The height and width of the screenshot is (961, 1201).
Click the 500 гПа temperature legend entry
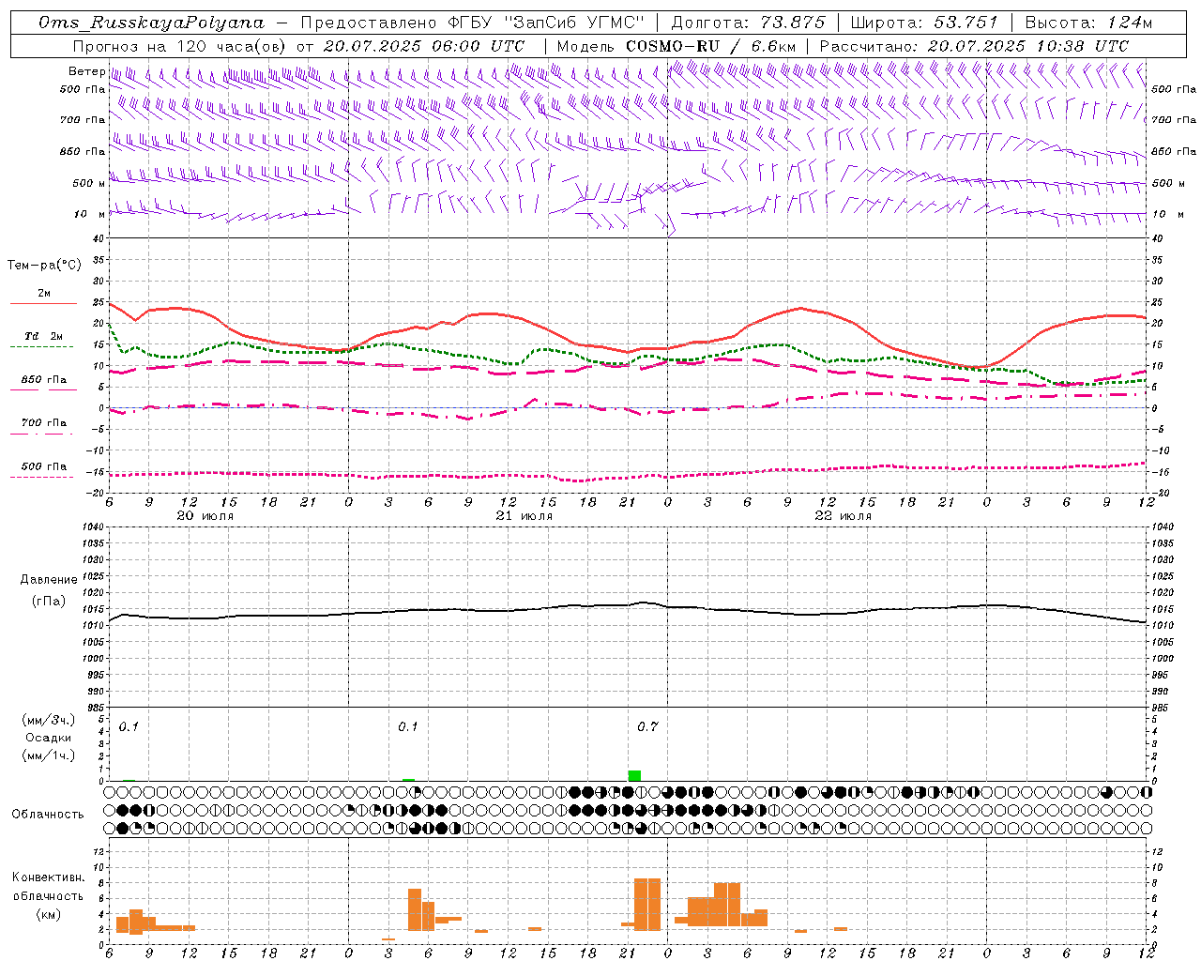pos(44,465)
